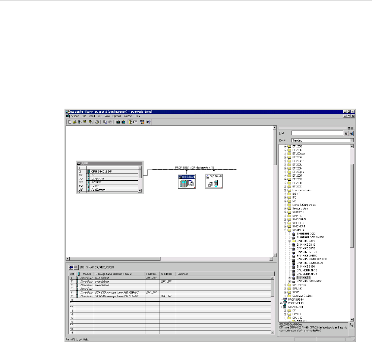Click the Copy toolbar icon
Viewport: 372px width, 342px height.
[105, 122]
